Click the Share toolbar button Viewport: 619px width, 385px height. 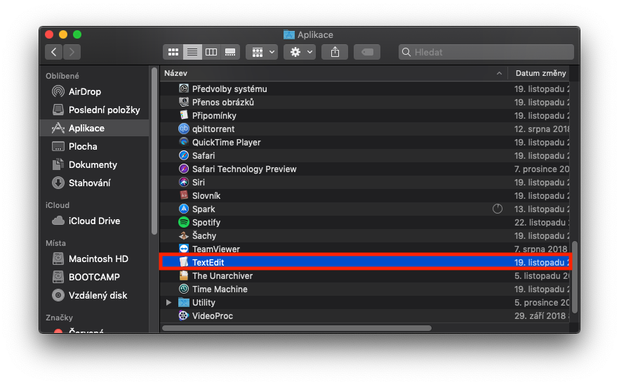[x=335, y=52]
